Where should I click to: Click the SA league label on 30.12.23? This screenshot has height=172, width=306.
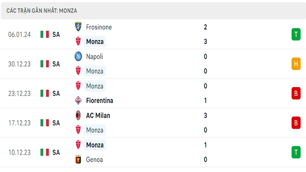coord(56,64)
